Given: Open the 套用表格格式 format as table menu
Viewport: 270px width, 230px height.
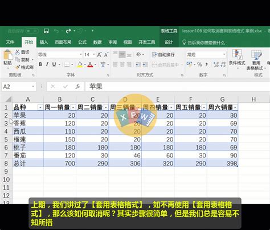Looking at the screenshot, I should click(x=256, y=60).
